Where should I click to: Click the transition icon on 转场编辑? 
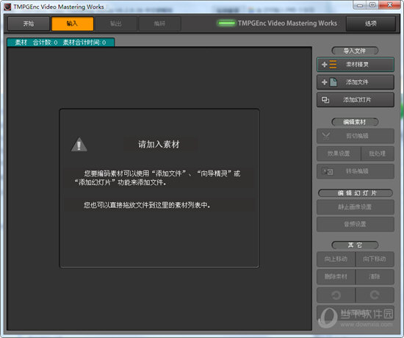tap(328, 171)
